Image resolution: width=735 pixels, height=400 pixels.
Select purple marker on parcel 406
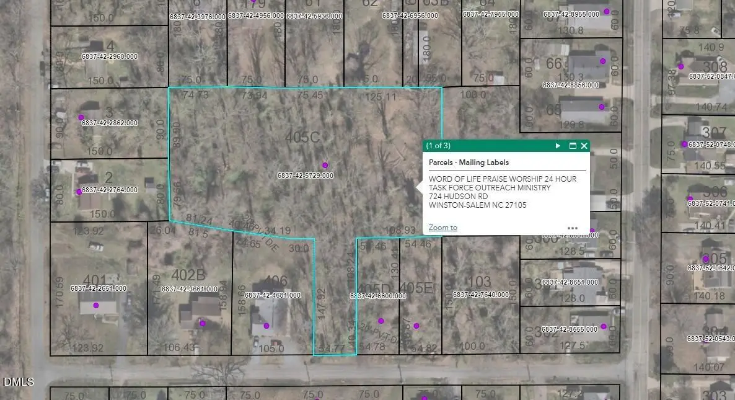pyautogui.click(x=266, y=326)
